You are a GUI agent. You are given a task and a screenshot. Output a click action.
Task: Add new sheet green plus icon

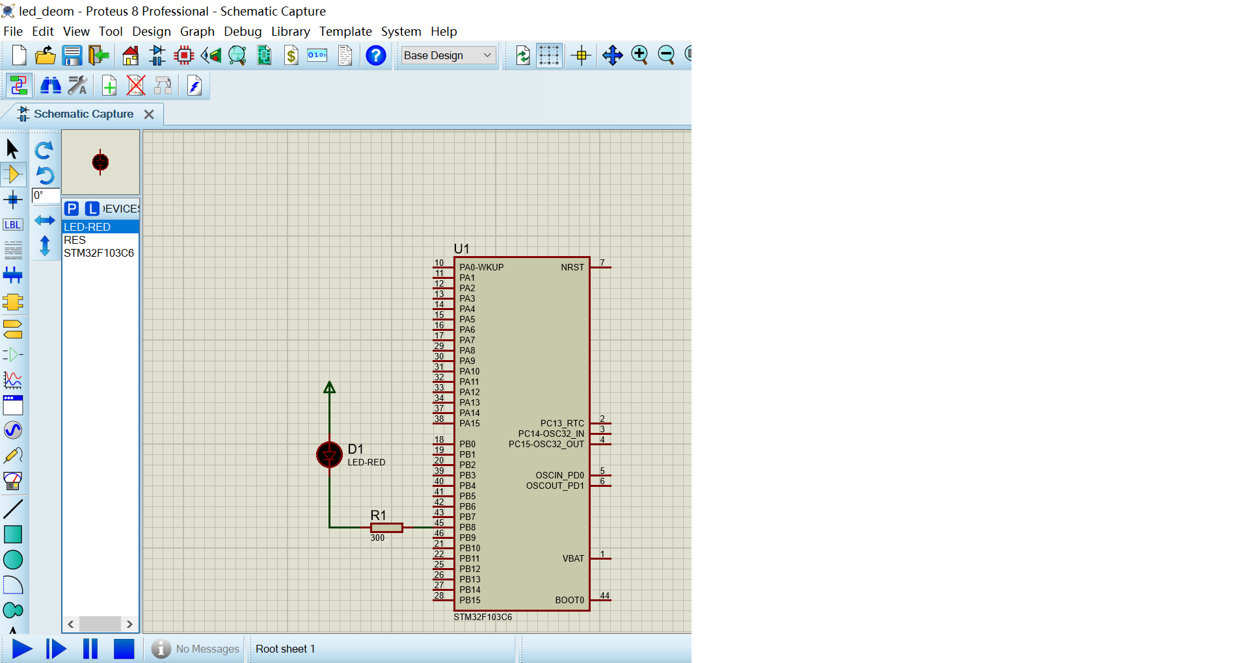109,85
